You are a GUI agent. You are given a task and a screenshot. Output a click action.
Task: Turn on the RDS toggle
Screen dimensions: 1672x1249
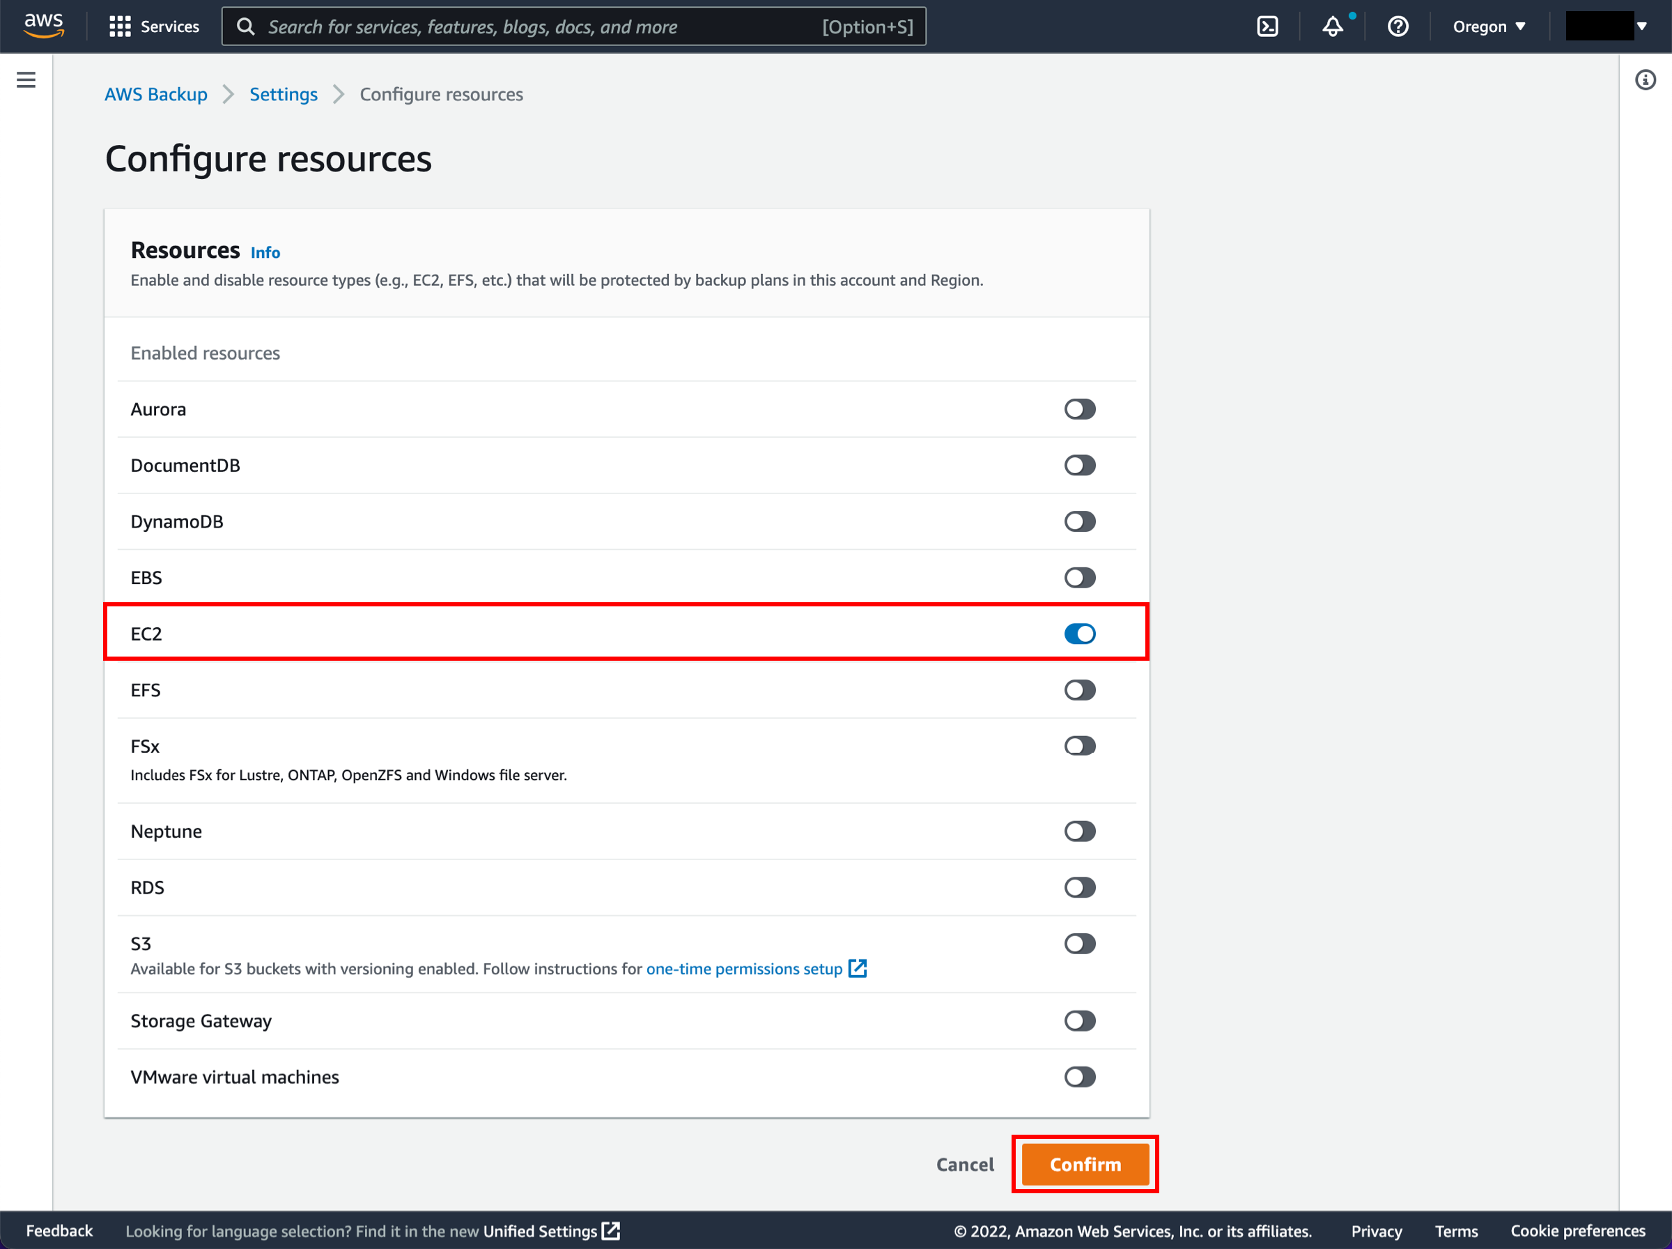1080,887
